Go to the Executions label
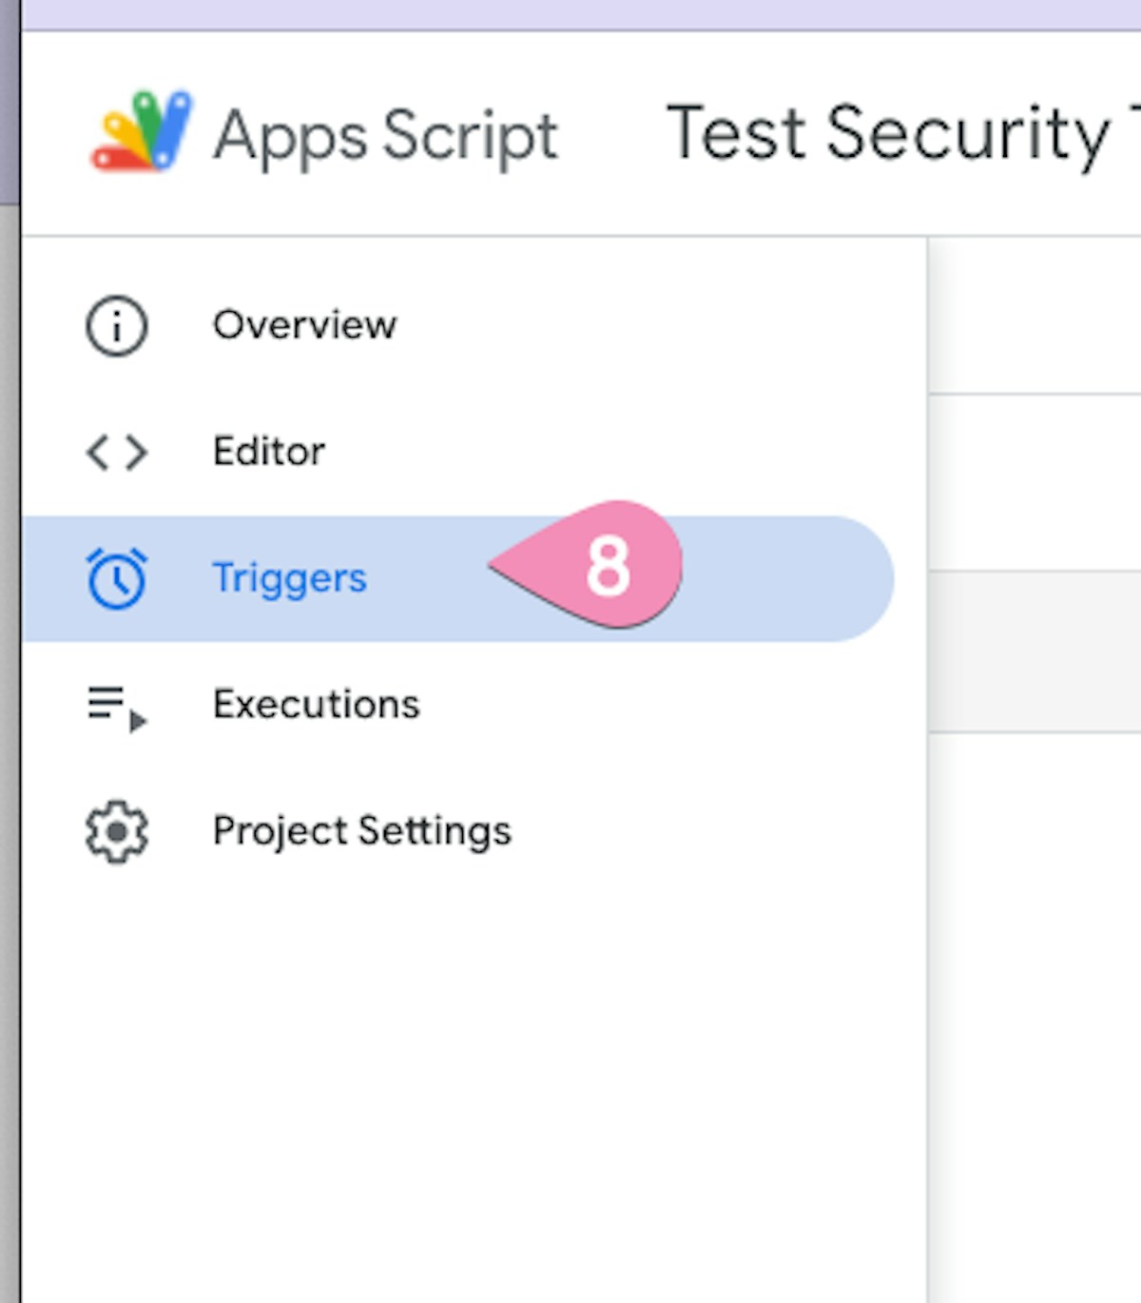 (316, 705)
